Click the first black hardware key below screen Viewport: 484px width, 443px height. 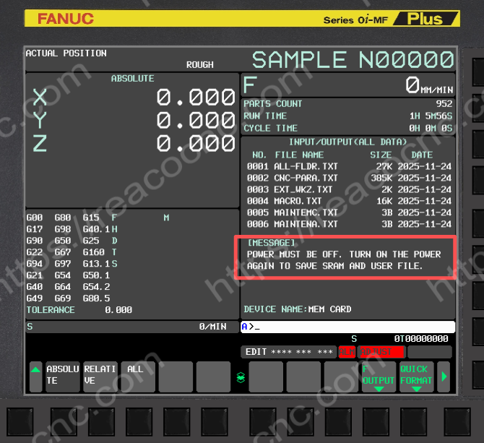click(x=20, y=421)
